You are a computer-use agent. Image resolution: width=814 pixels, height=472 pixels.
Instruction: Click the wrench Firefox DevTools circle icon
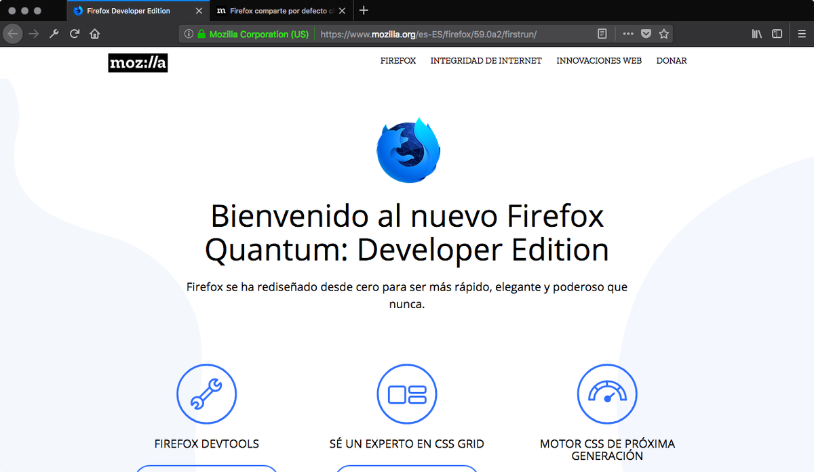coord(207,394)
